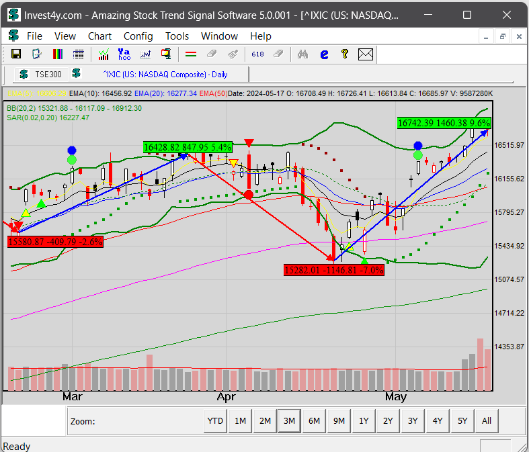This screenshot has width=529, height=452.
Task: Click the green 16742.39 price label
Action: 444,123
